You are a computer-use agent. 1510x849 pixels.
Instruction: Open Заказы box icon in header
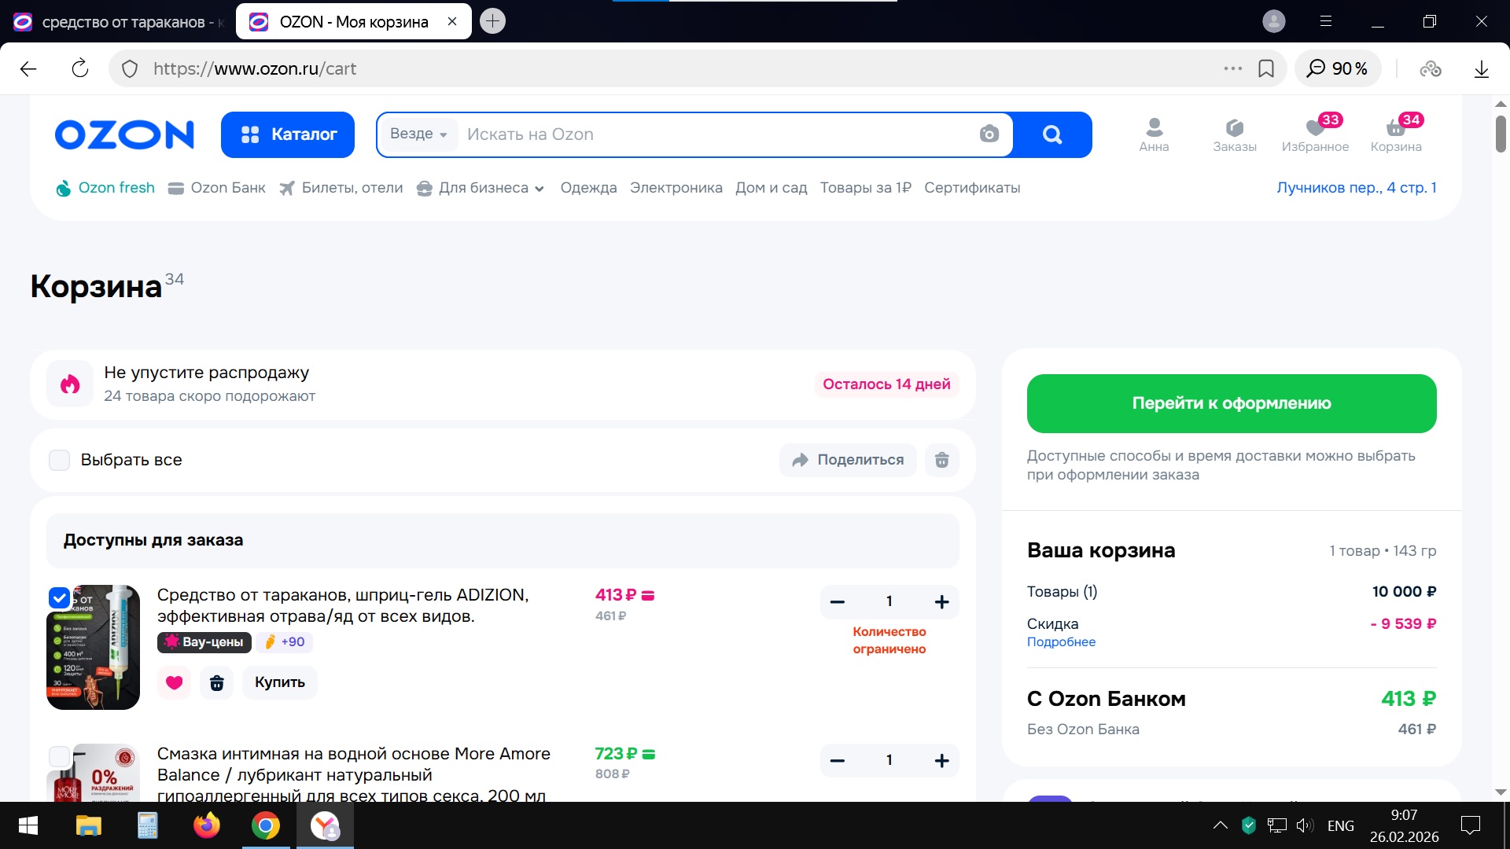pos(1234,128)
